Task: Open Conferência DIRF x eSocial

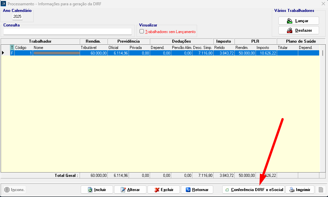Action: click(253, 190)
